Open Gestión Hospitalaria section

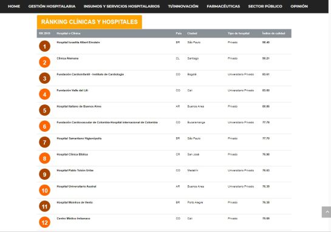pyautogui.click(x=52, y=6)
